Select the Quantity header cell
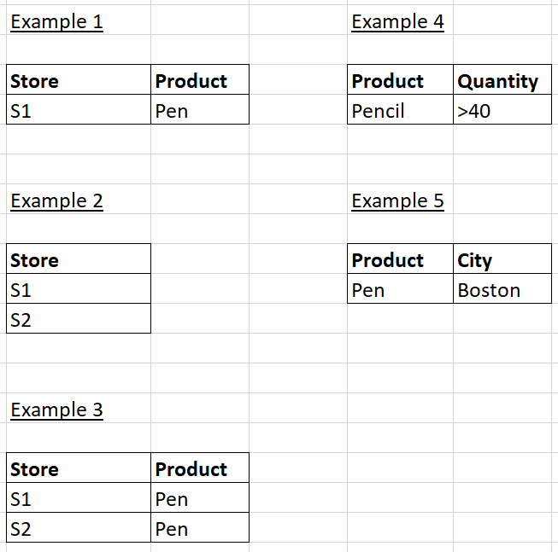558x552 pixels. click(502, 81)
